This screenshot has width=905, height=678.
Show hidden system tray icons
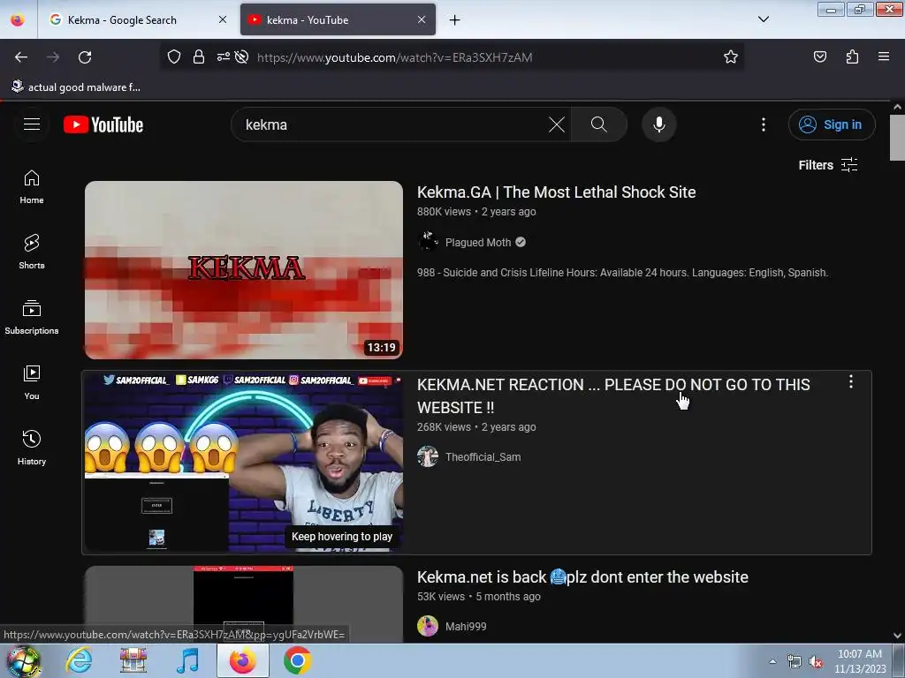[x=772, y=661]
